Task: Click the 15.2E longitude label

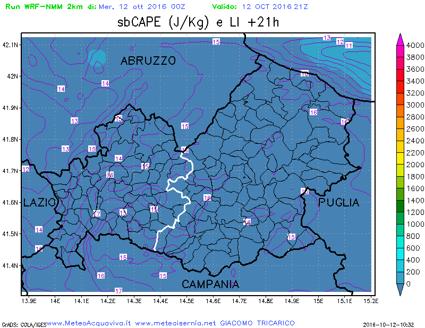Action: click(x=371, y=301)
